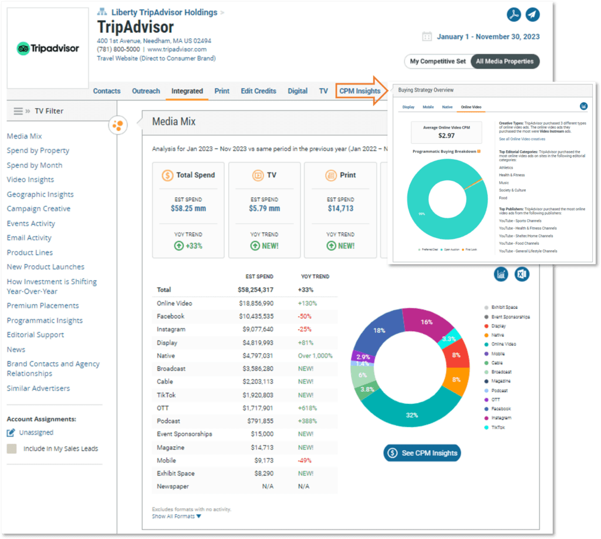Image resolution: width=601 pixels, height=539 pixels.
Task: Click the See CPM Insights button
Action: (422, 453)
